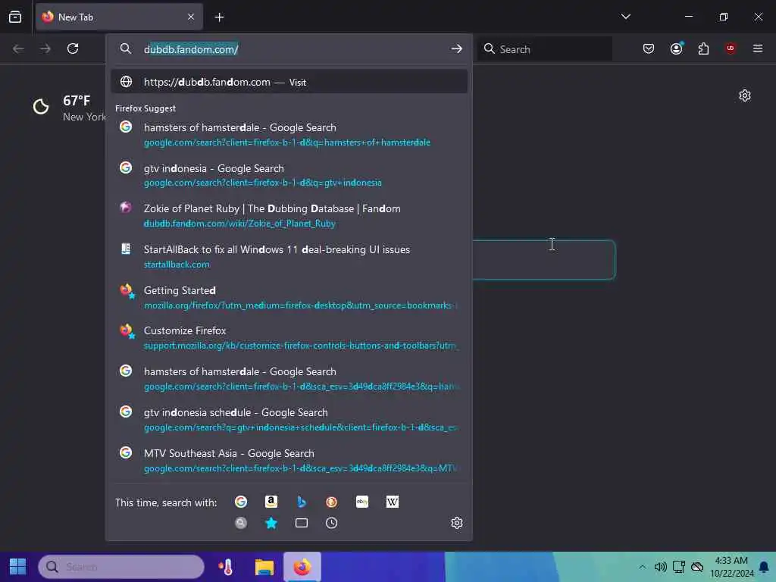Open the Firefox application menu
The width and height of the screenshot is (776, 582).
click(758, 48)
